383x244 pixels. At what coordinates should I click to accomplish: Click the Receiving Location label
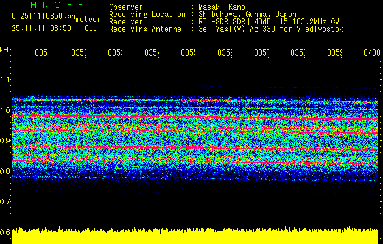click(147, 15)
